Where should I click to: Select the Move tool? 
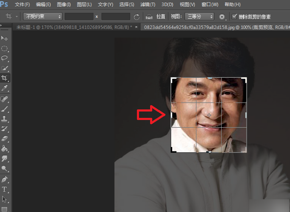(x=4, y=38)
